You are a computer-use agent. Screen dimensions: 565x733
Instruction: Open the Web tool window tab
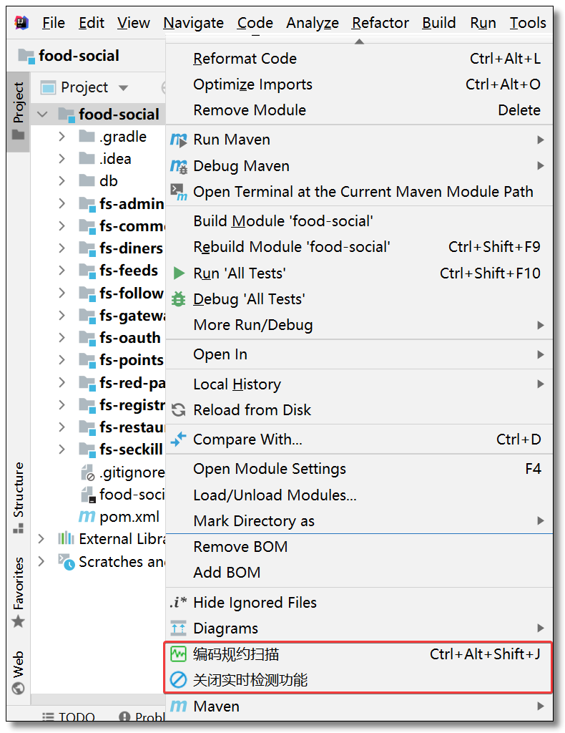pos(18,672)
